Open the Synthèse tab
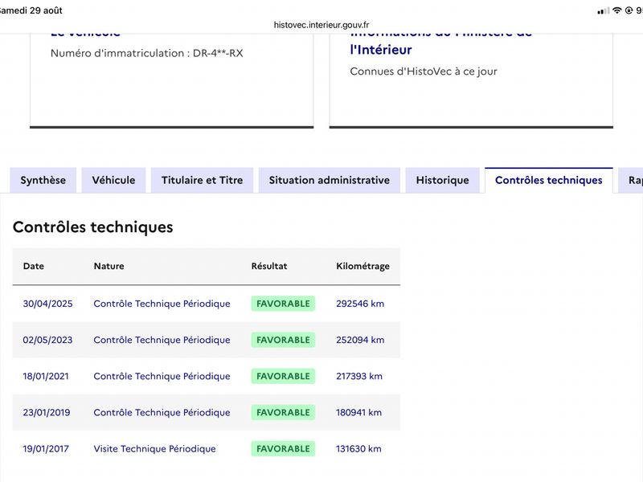The height and width of the screenshot is (482, 643). coord(43,180)
